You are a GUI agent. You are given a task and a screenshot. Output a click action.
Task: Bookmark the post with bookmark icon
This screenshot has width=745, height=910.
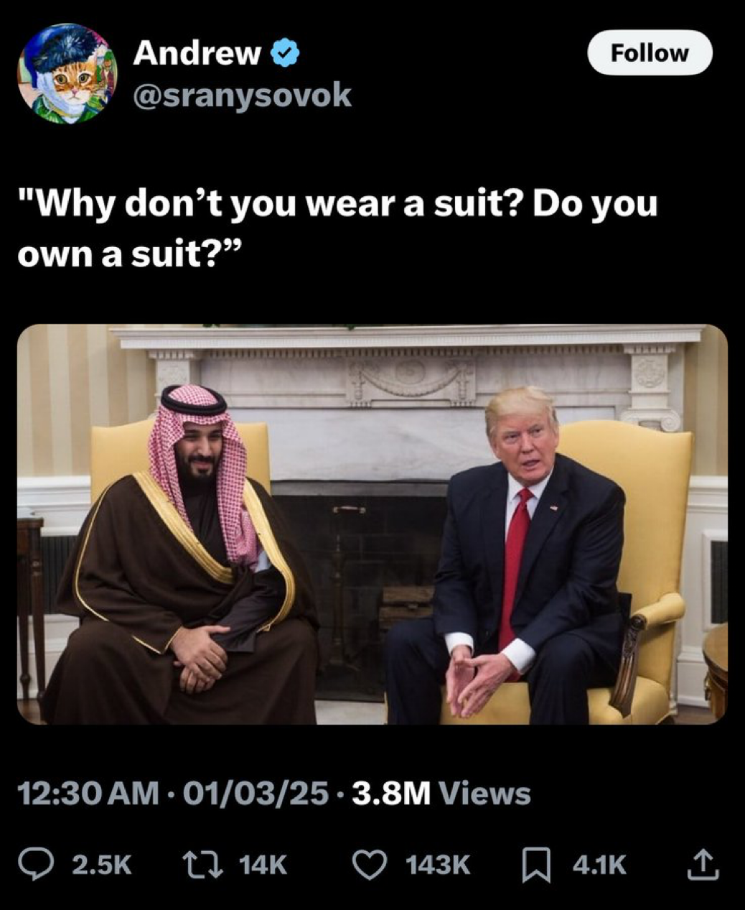[x=536, y=865]
